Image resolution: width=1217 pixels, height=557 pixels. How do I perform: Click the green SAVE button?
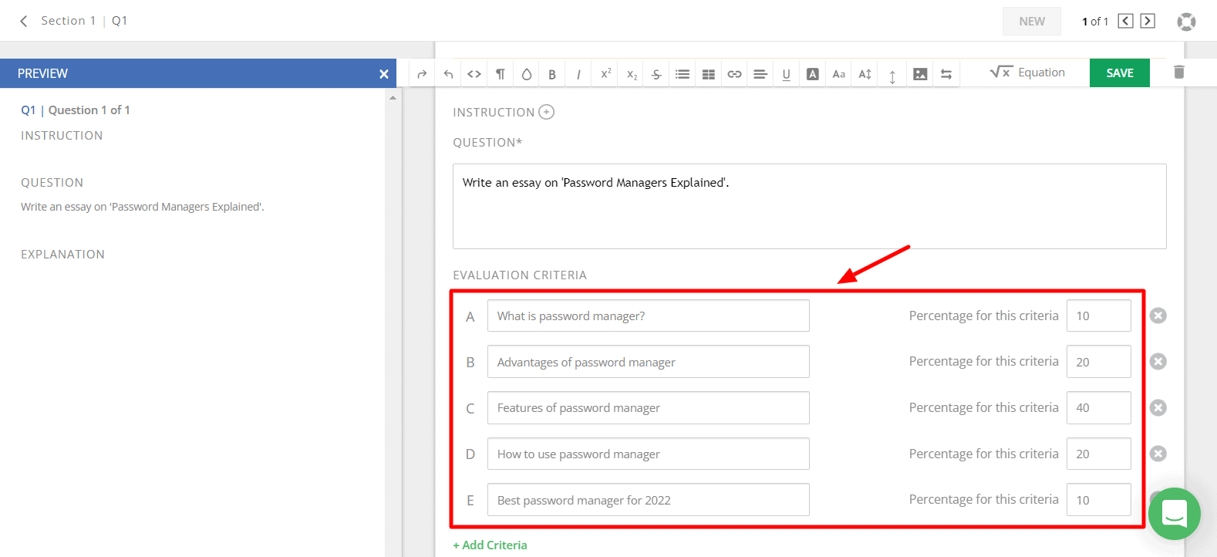1119,73
